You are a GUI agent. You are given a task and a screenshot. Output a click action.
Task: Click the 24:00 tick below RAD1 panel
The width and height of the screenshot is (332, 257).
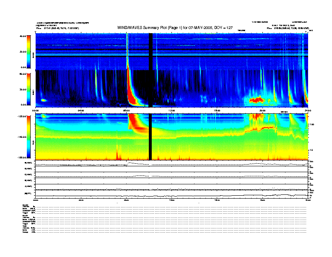[x=308, y=110]
